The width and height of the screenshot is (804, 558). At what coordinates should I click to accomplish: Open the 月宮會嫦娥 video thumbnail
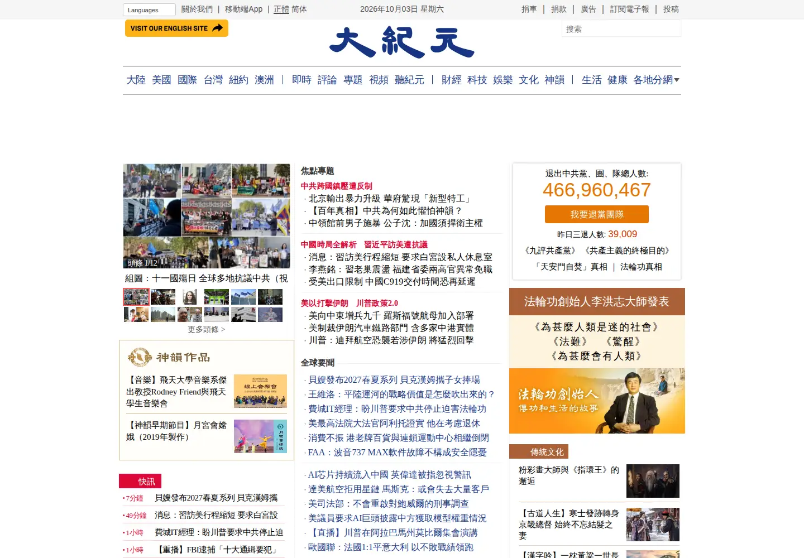[260, 436]
